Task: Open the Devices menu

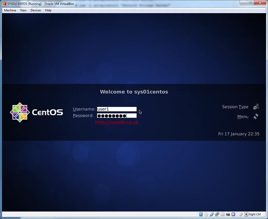Action: 36,10
